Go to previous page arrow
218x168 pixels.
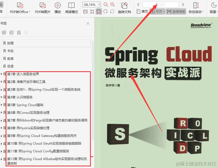(x=138, y=5)
